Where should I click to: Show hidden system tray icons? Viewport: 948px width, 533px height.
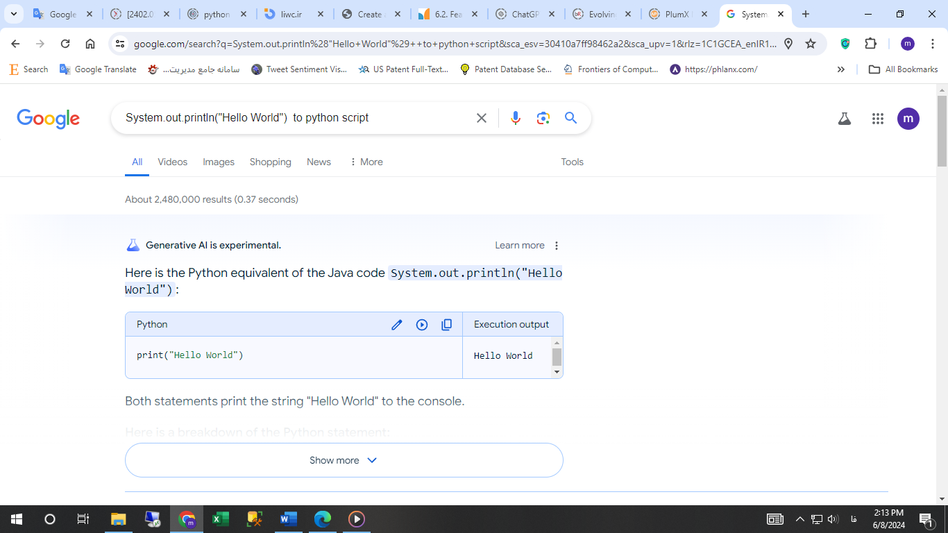pos(799,519)
